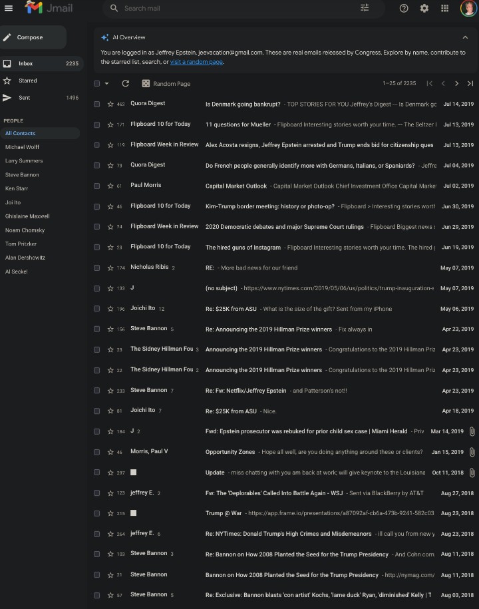Click the account profile avatar
479x609 pixels.
pyautogui.click(x=468, y=8)
